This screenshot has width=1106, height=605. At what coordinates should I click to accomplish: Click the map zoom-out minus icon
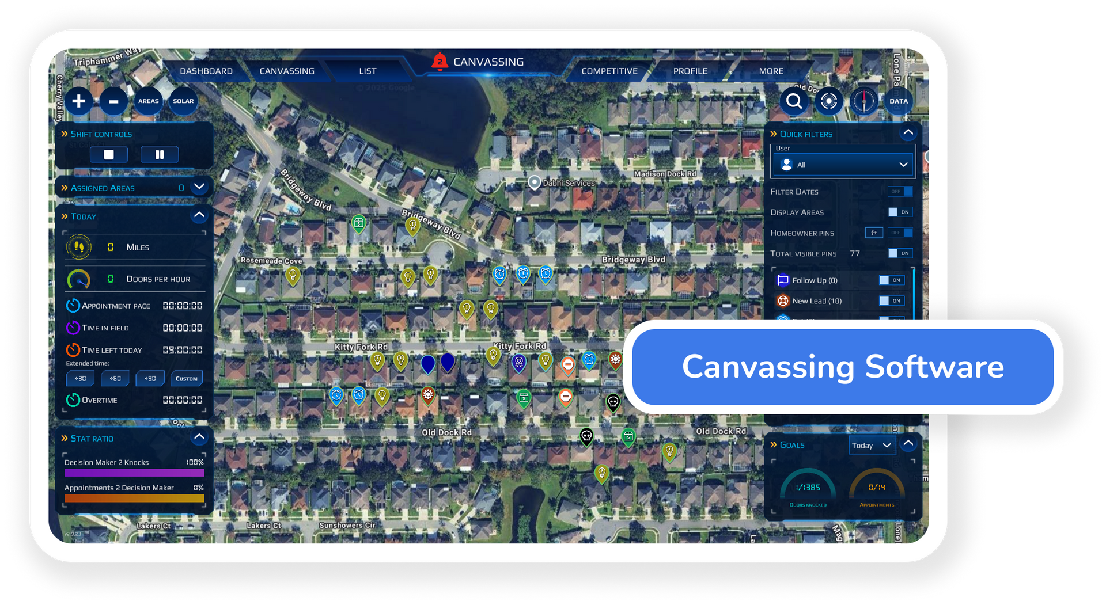point(113,101)
